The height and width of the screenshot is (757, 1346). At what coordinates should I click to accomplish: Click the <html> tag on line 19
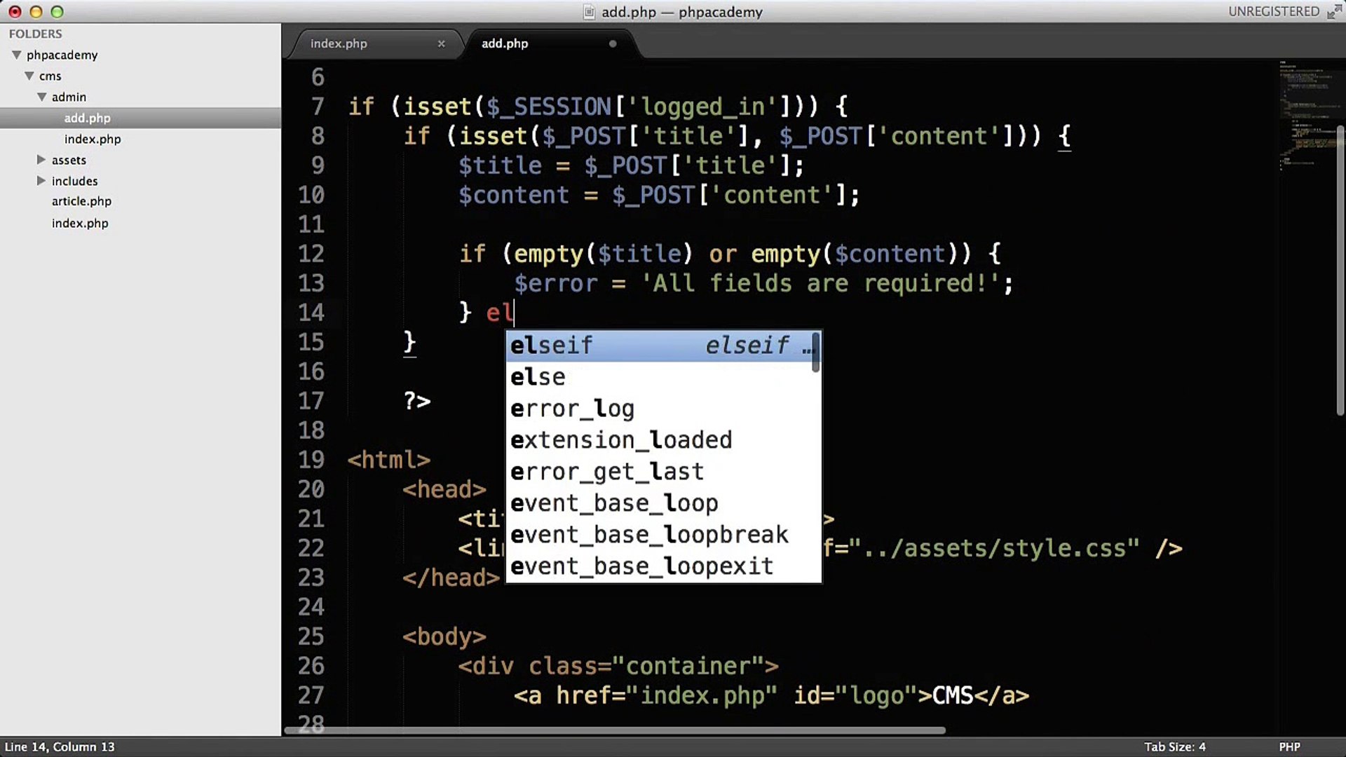tap(389, 460)
